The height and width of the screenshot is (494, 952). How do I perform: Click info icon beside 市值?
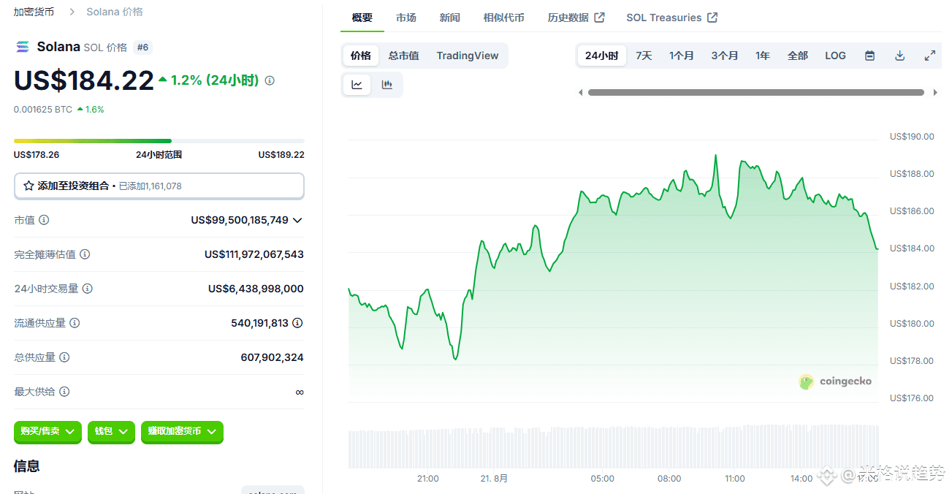pos(44,220)
